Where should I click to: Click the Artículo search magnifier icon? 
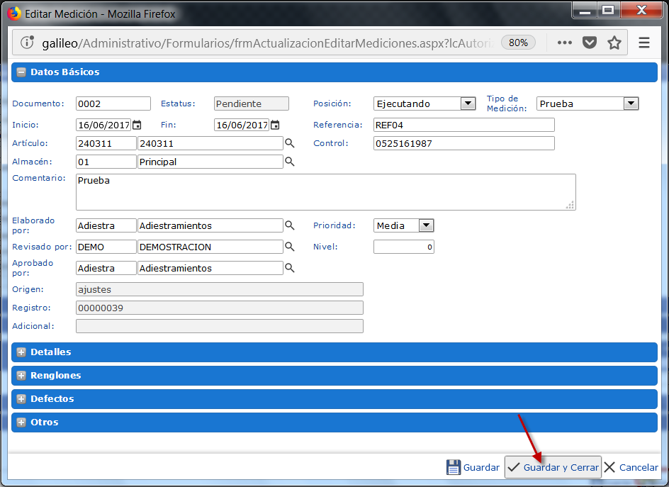pos(289,143)
